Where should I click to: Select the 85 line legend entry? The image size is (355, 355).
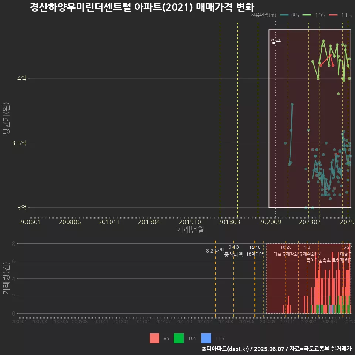pyautogui.click(x=290, y=15)
